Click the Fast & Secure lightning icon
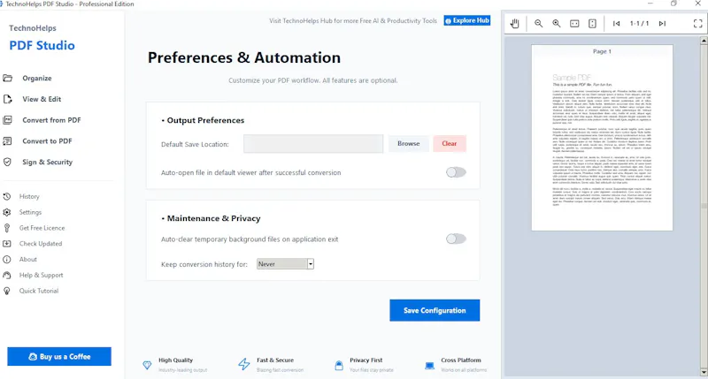The image size is (708, 379). point(244,364)
